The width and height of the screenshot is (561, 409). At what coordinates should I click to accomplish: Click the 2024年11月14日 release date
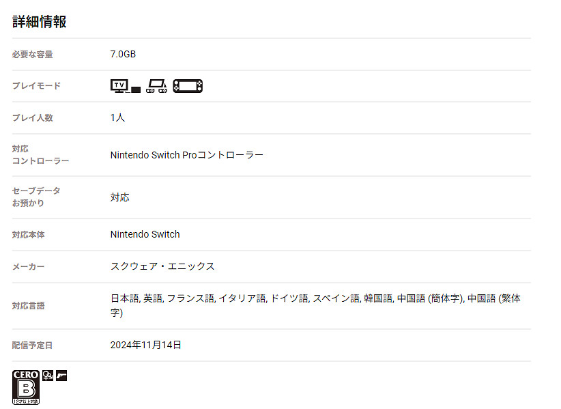146,345
